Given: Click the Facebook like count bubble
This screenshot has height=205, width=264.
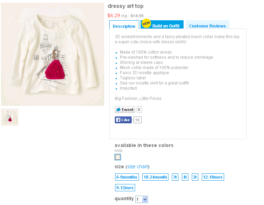Looking at the screenshot, I should pyautogui.click(x=137, y=120).
